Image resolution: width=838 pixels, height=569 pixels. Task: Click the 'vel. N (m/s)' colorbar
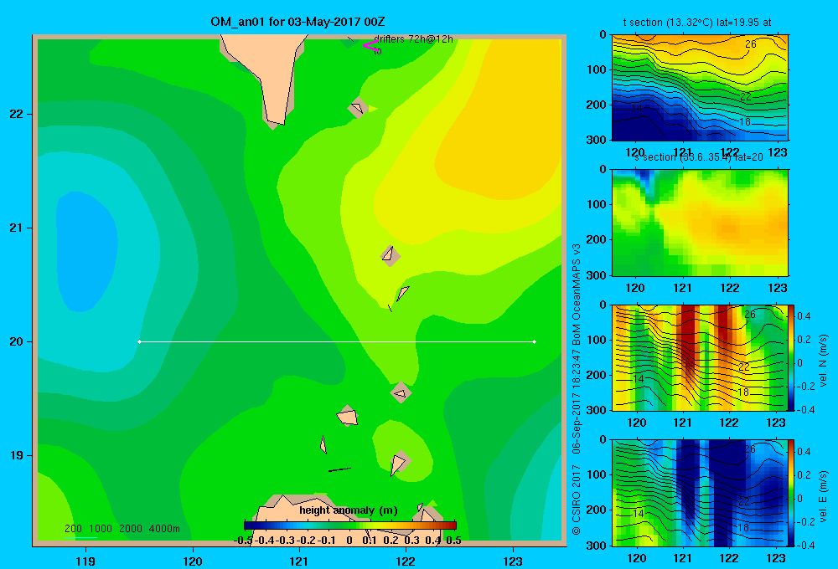click(x=792, y=357)
